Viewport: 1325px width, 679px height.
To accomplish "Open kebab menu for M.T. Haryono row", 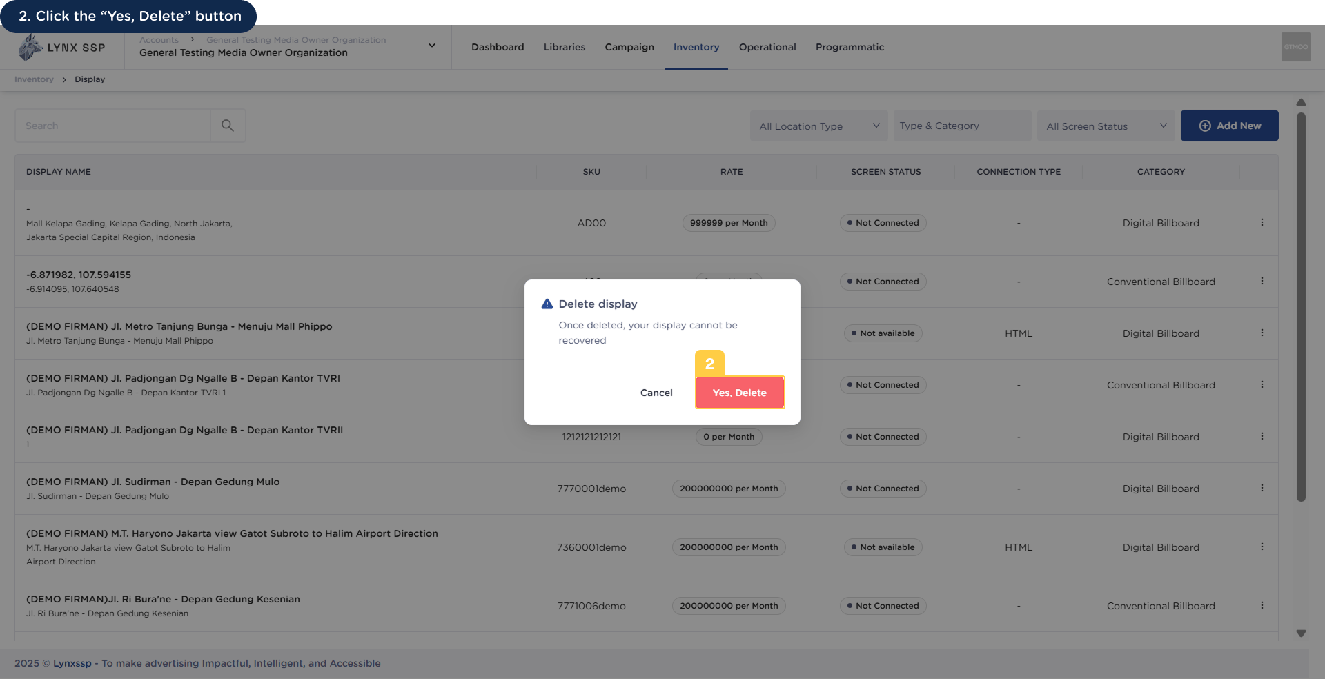I will (x=1262, y=547).
